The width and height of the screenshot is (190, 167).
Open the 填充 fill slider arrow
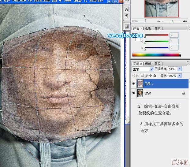tap(180, 76)
